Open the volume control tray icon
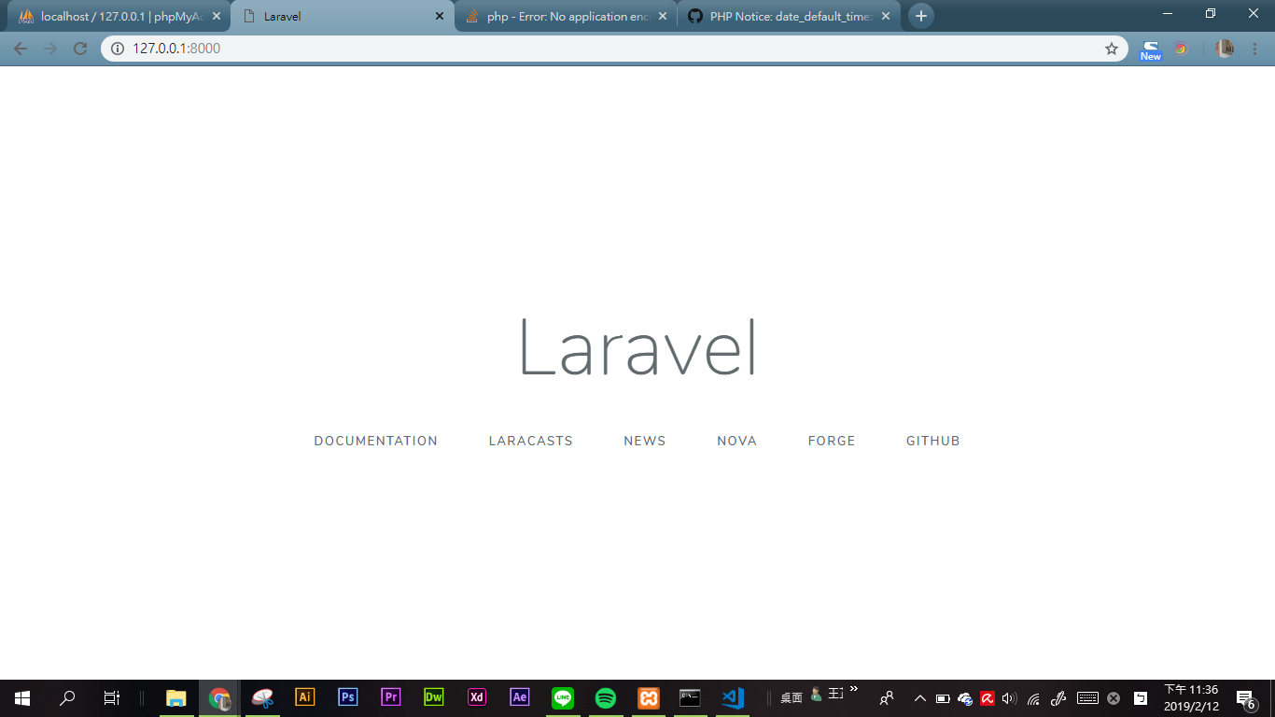Screen dimensions: 1275x717 [1009, 698]
